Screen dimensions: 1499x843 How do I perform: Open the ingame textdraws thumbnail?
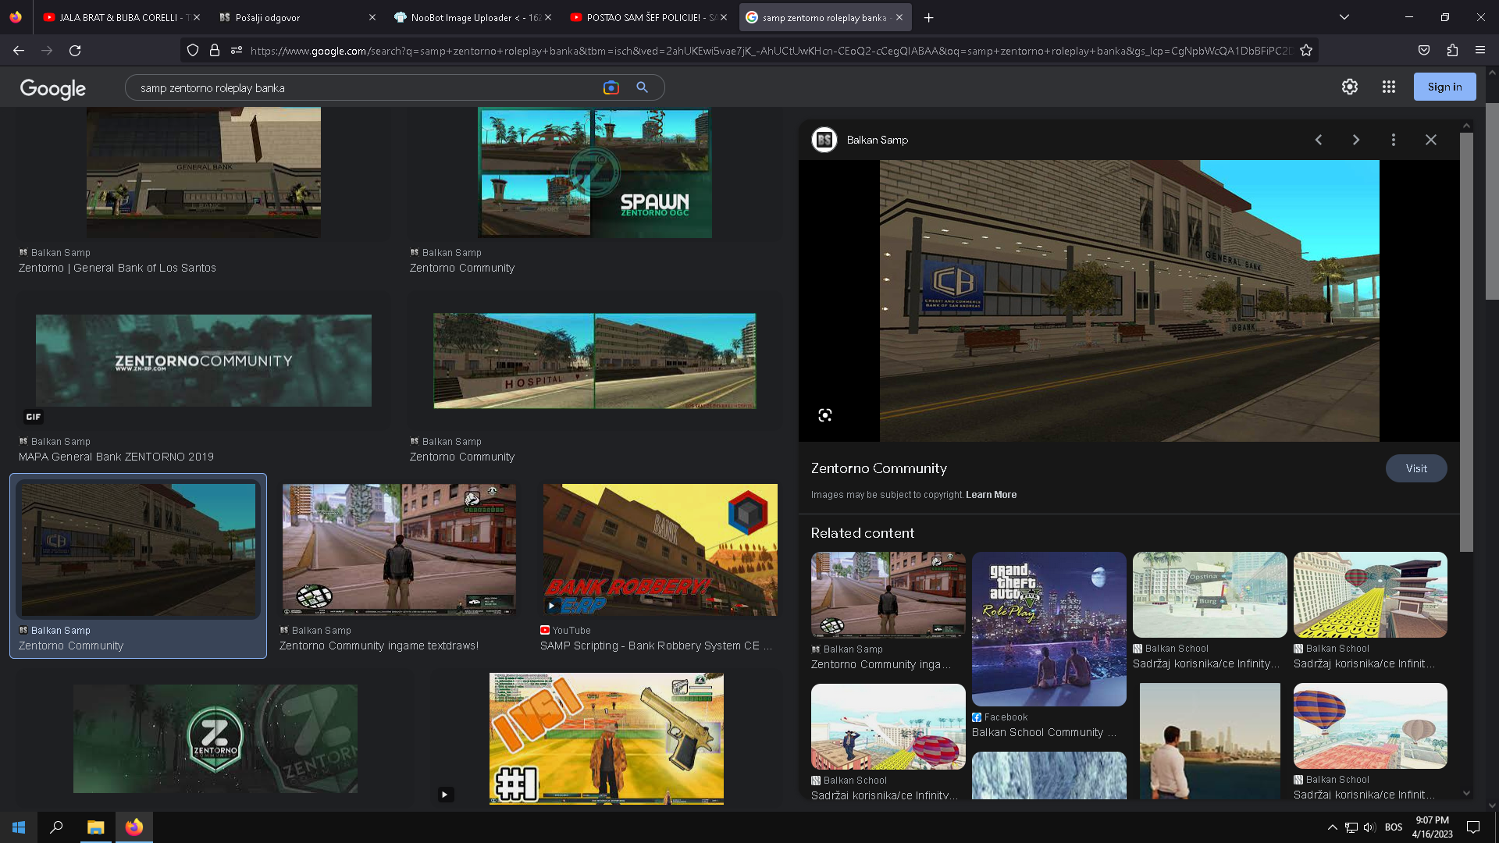[399, 550]
